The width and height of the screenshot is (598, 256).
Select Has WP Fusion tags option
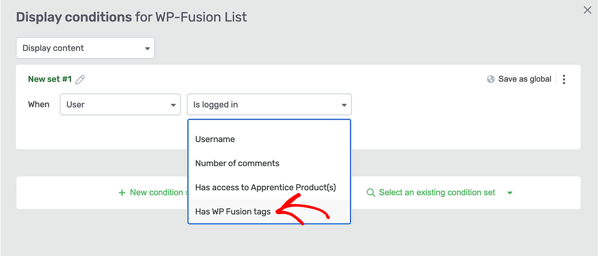tap(269, 212)
